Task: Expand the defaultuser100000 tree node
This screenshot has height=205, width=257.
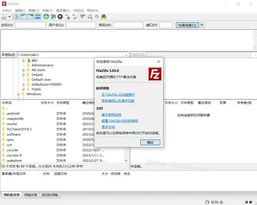Action: [x=23, y=85]
